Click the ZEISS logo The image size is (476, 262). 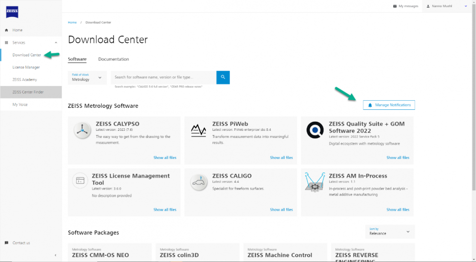click(x=12, y=11)
